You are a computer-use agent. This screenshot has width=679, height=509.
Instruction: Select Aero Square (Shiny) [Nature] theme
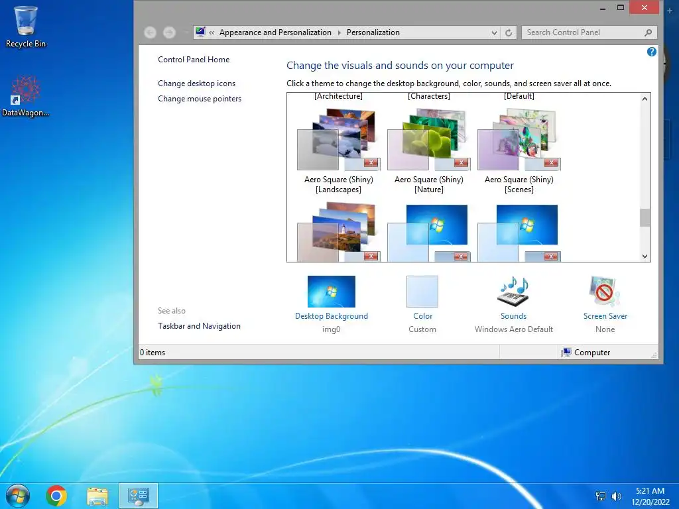click(x=429, y=152)
